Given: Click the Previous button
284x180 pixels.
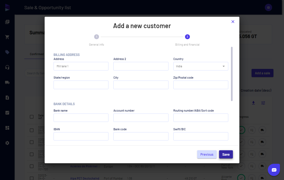Looking at the screenshot, I should 207,155.
